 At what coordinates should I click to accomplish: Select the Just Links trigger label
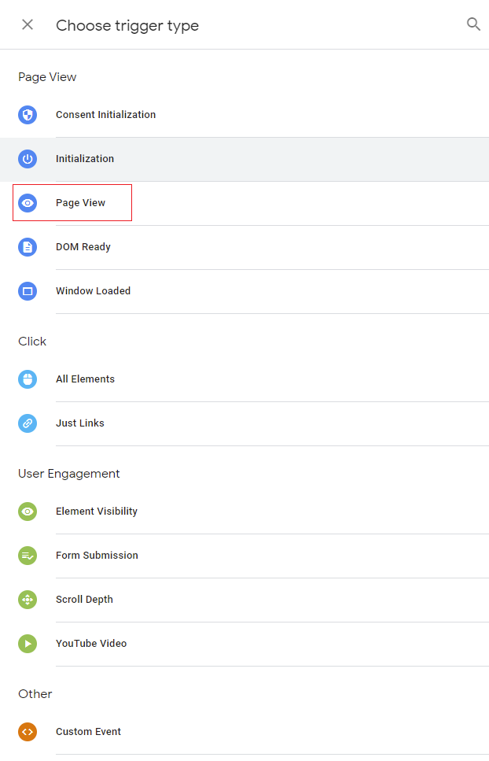tap(79, 423)
